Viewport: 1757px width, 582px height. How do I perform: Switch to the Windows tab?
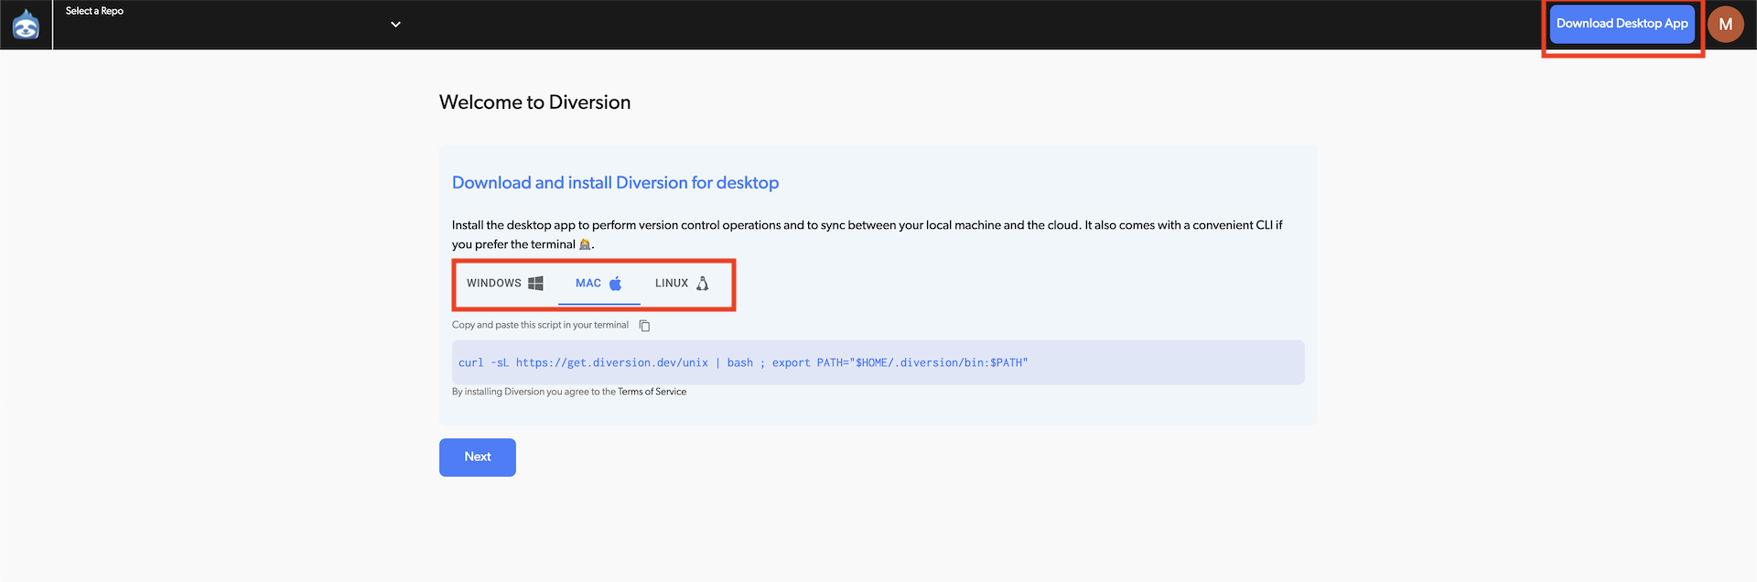(x=505, y=284)
